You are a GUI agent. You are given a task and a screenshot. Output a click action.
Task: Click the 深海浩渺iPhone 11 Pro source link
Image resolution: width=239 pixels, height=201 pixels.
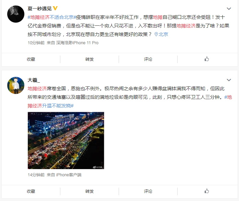coord(77,43)
